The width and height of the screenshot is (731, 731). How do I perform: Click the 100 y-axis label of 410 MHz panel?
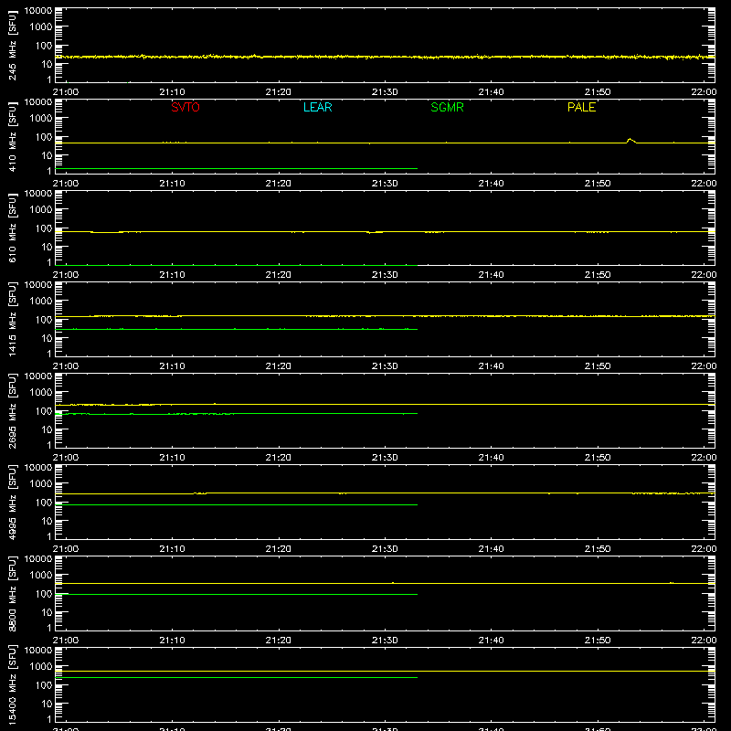point(44,137)
